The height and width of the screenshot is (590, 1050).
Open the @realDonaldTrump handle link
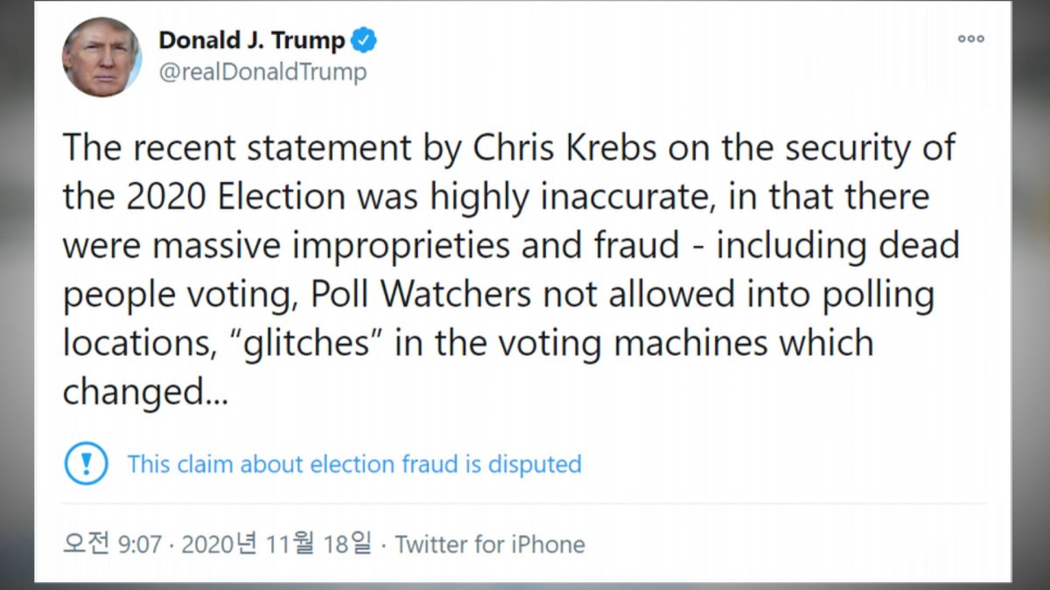262,72
